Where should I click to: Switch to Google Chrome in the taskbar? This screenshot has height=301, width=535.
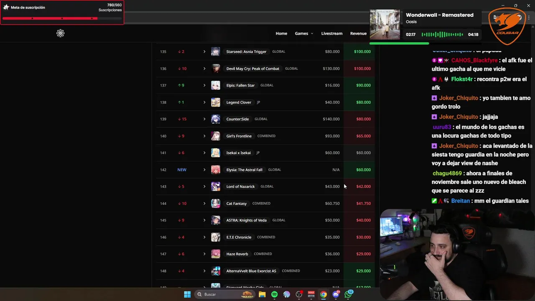[x=324, y=294]
